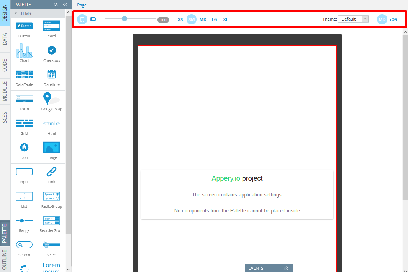Select the Grid component
The image size is (408, 272).
24,127
